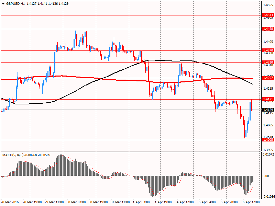This screenshot has height=206, width=275.
Task: Select the 1.4171 red price level label
Action: tap(268, 99)
